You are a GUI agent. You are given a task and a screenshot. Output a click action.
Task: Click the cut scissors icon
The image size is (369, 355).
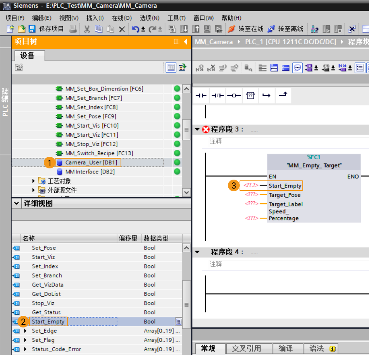point(87,29)
